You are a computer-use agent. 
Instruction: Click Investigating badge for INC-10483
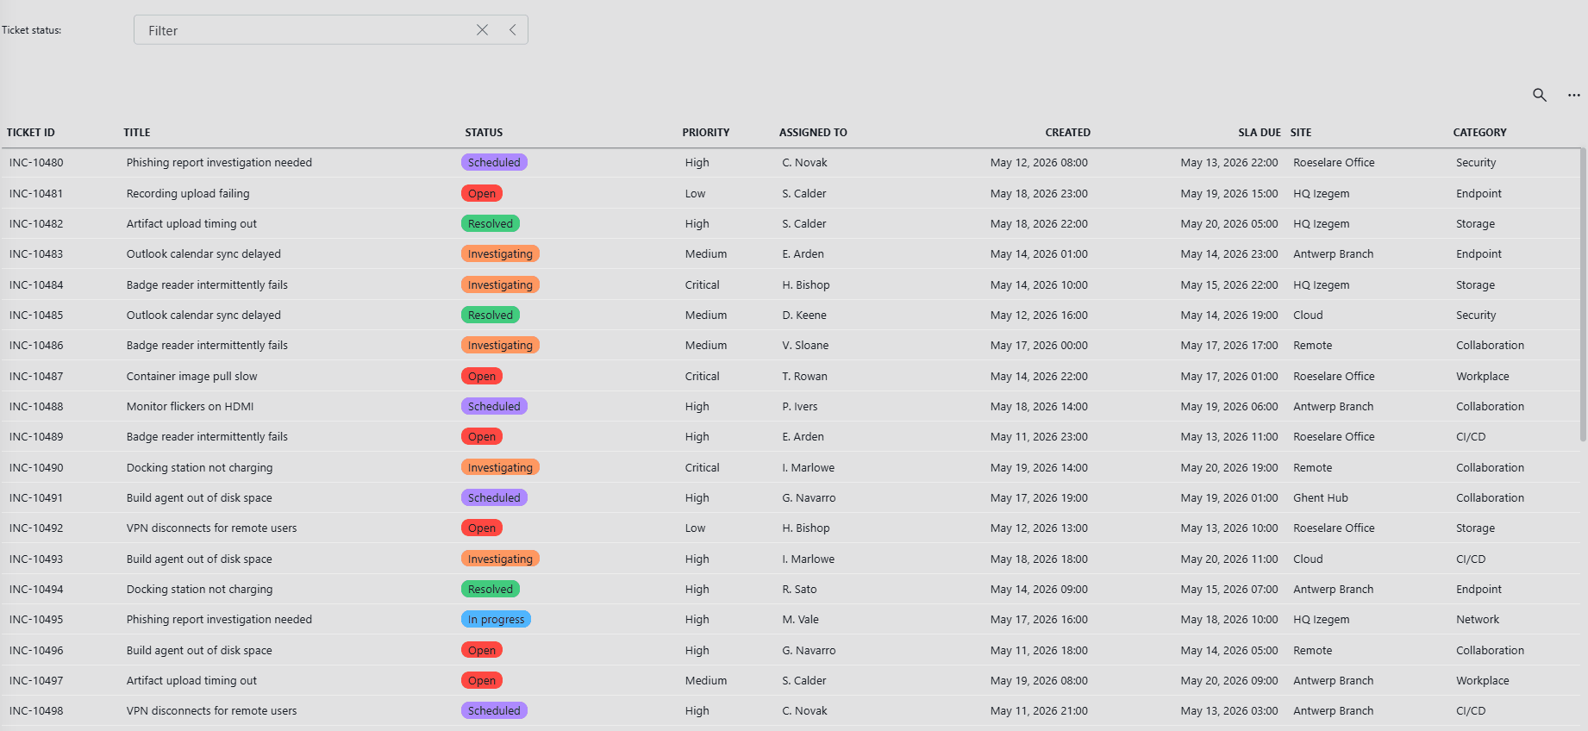(500, 254)
